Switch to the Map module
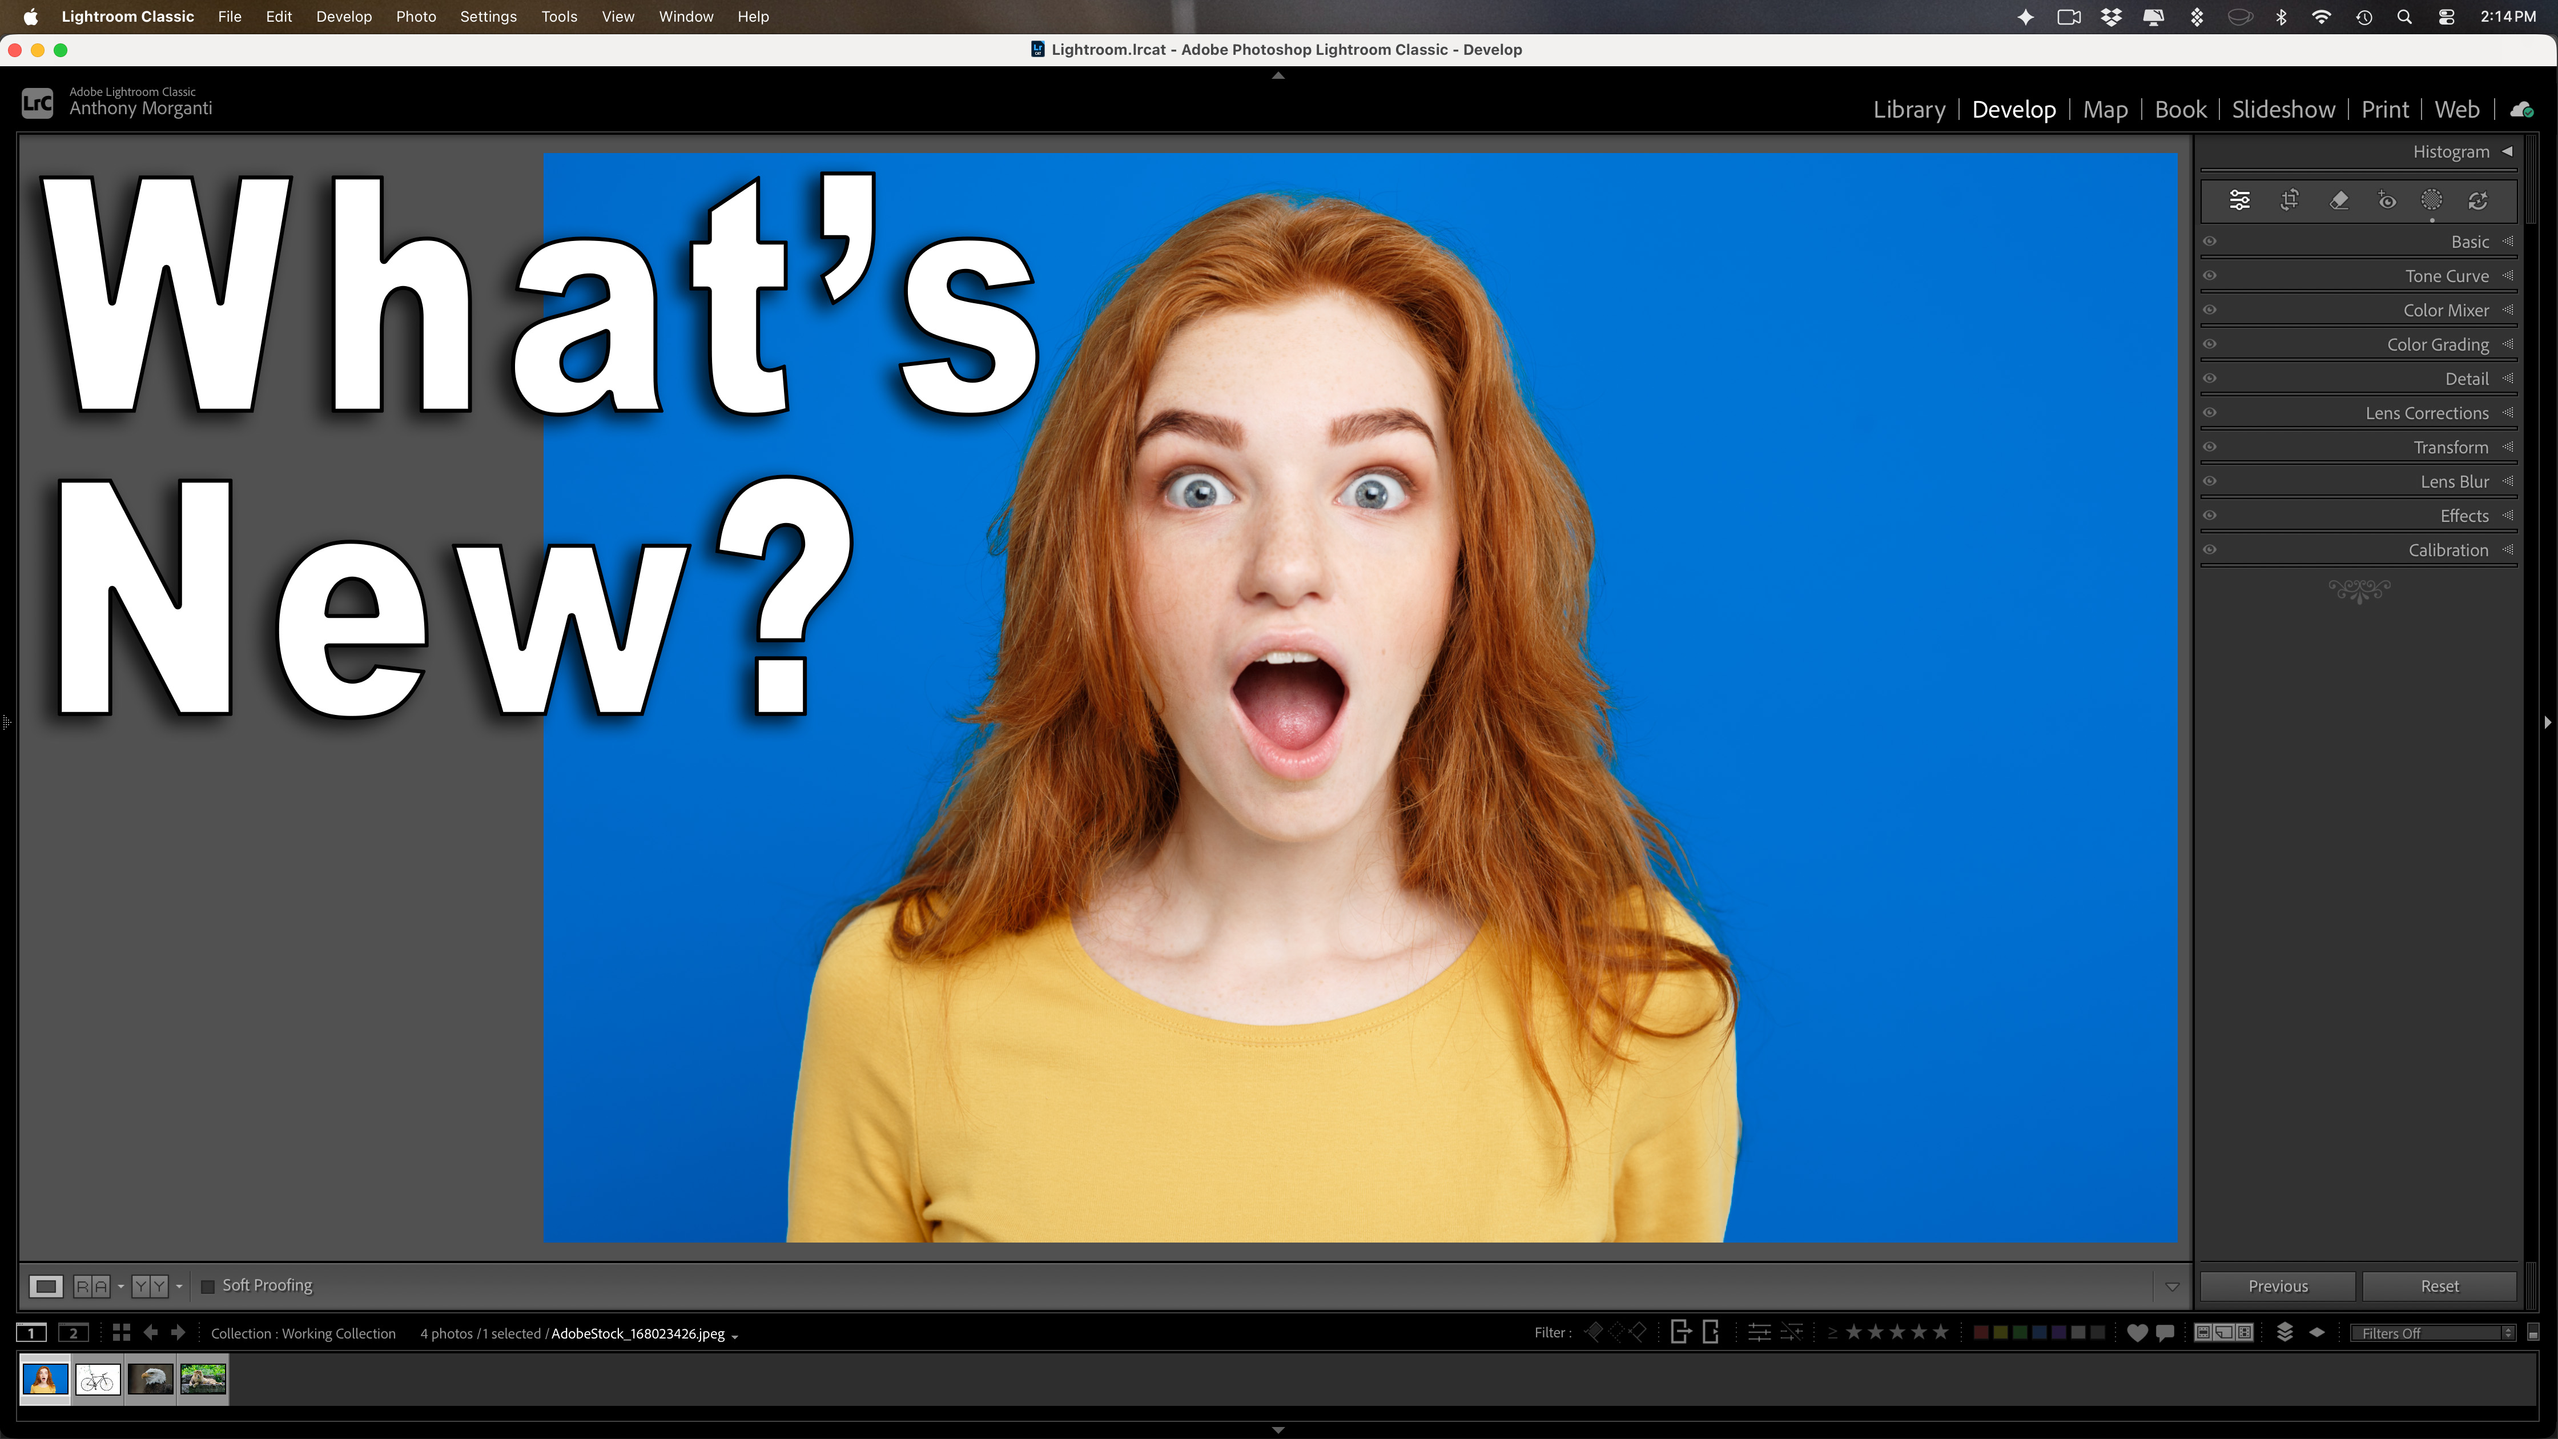 point(2105,109)
